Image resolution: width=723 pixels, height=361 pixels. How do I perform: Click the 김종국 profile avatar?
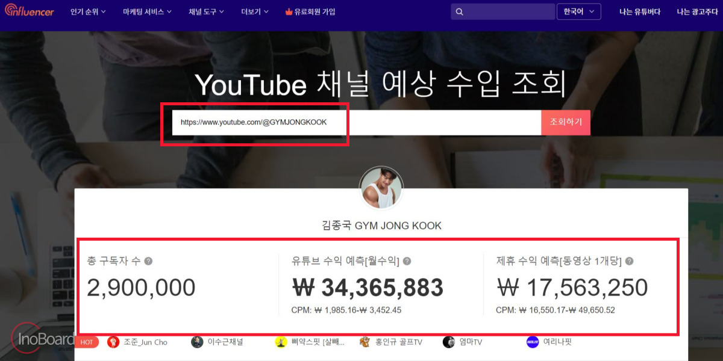pos(381,188)
